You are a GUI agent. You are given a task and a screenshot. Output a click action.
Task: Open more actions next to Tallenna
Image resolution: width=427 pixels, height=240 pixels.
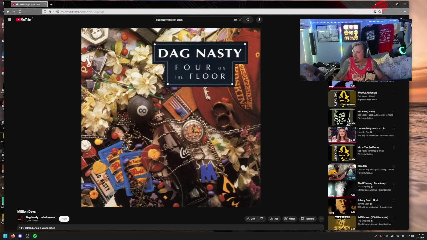tap(321, 219)
